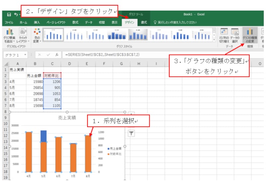266x182 pixels.
Task: Click the fx insert function icon
Action: click(57, 55)
